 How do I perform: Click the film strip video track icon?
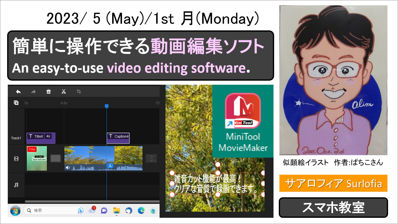point(16,159)
